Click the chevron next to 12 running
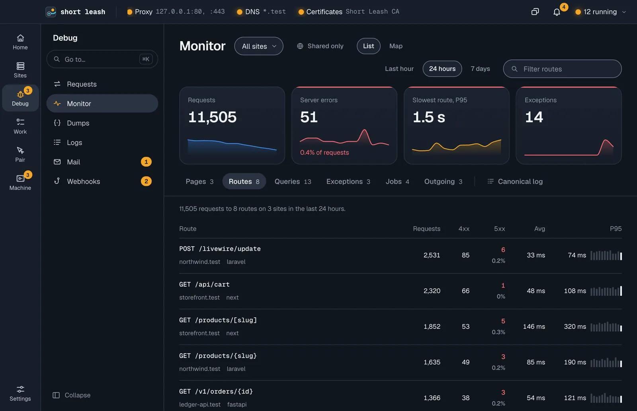Screen dimensions: 637x411 tap(624, 12)
